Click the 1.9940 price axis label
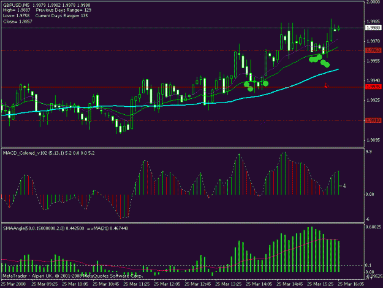The height and width of the screenshot is (288, 383). 373,80
